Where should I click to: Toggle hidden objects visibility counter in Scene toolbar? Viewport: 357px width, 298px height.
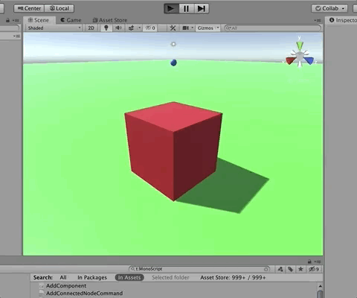150,28
